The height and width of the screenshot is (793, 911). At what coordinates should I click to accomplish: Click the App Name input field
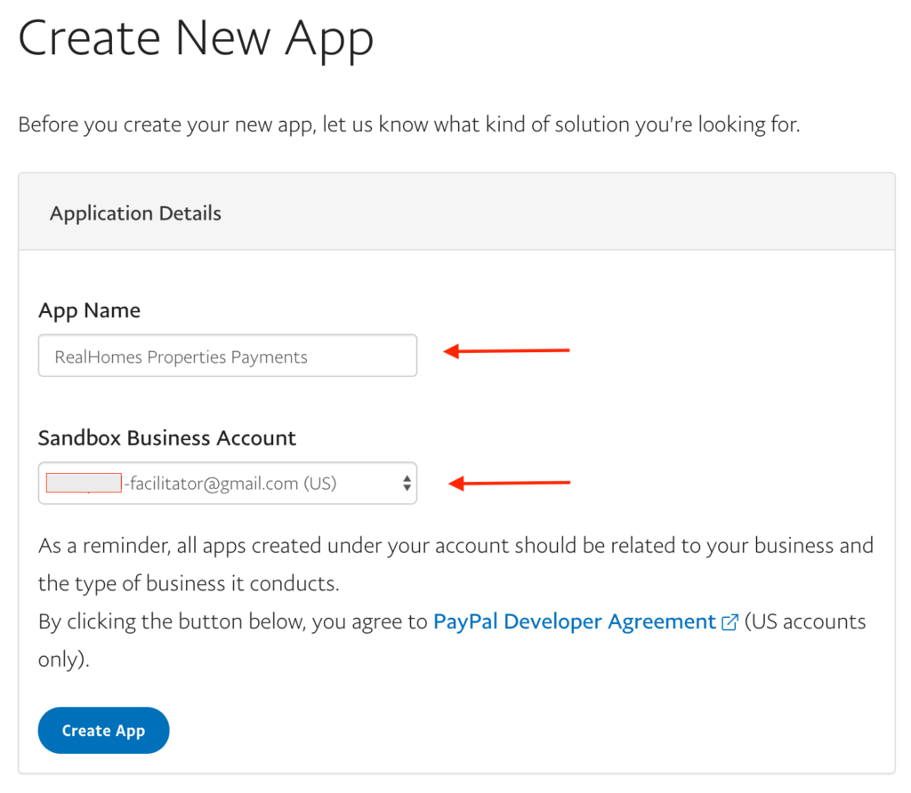[227, 356]
